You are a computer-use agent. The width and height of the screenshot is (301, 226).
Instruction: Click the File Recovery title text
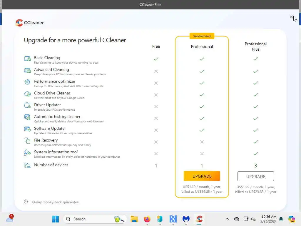pyautogui.click(x=46, y=140)
